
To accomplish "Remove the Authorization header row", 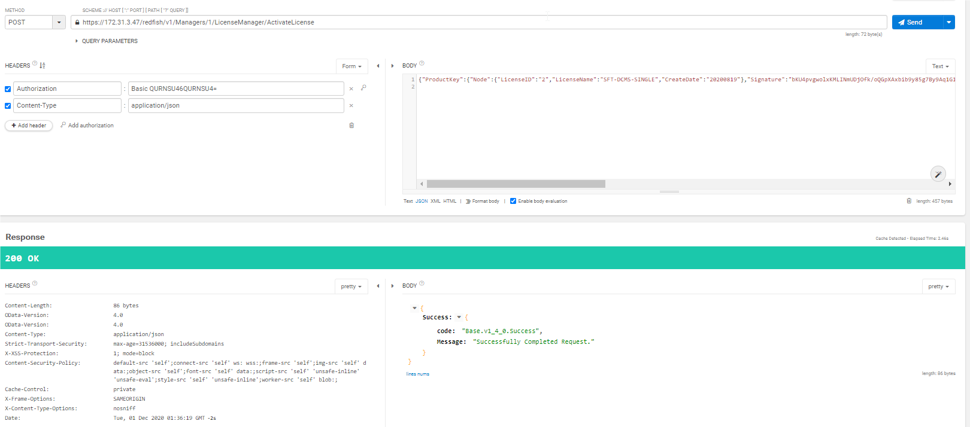I will pos(351,89).
